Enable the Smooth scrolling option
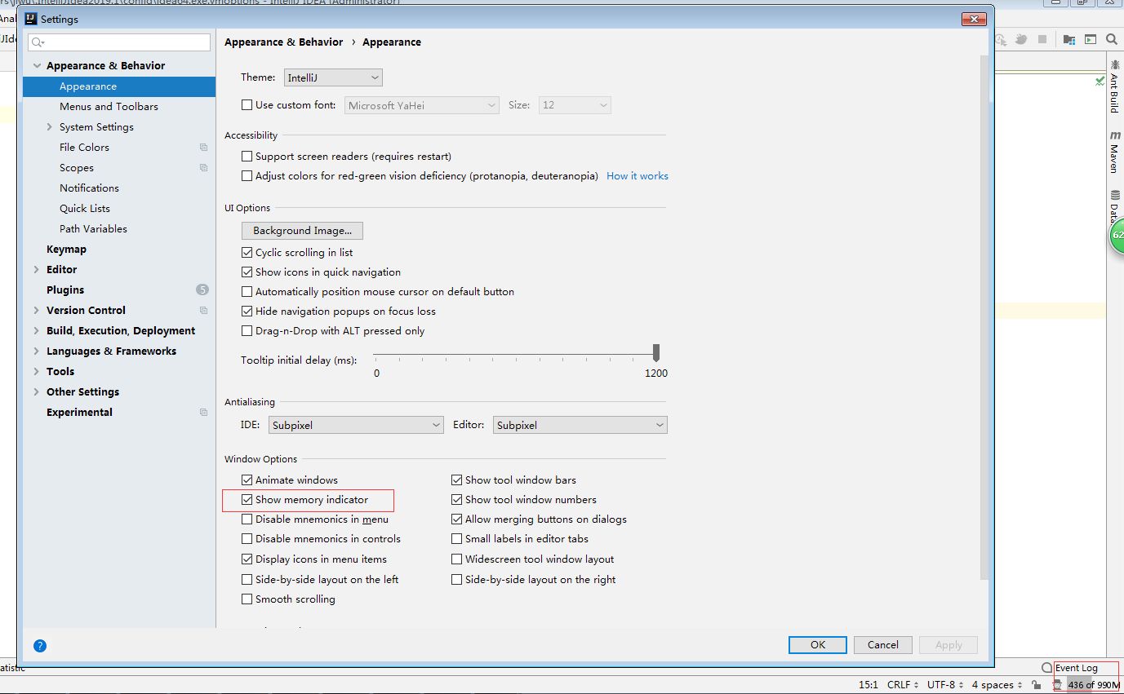This screenshot has height=694, width=1124. point(247,599)
